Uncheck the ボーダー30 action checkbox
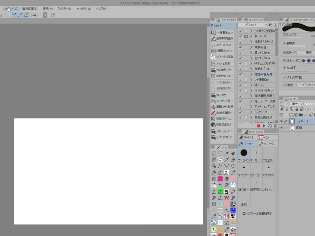 [240, 36]
